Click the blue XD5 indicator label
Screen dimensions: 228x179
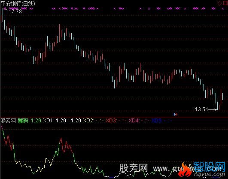[157, 121]
